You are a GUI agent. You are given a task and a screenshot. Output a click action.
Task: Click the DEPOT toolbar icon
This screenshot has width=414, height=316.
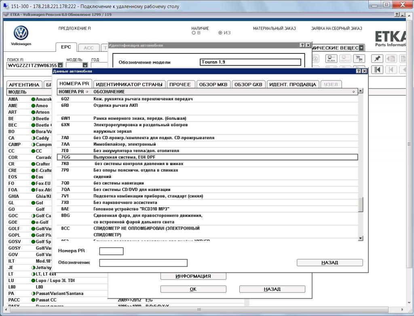[x=345, y=58]
